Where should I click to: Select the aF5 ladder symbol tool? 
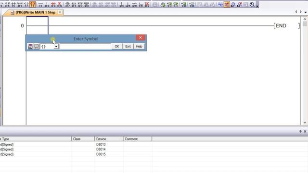click(x=122, y=4)
